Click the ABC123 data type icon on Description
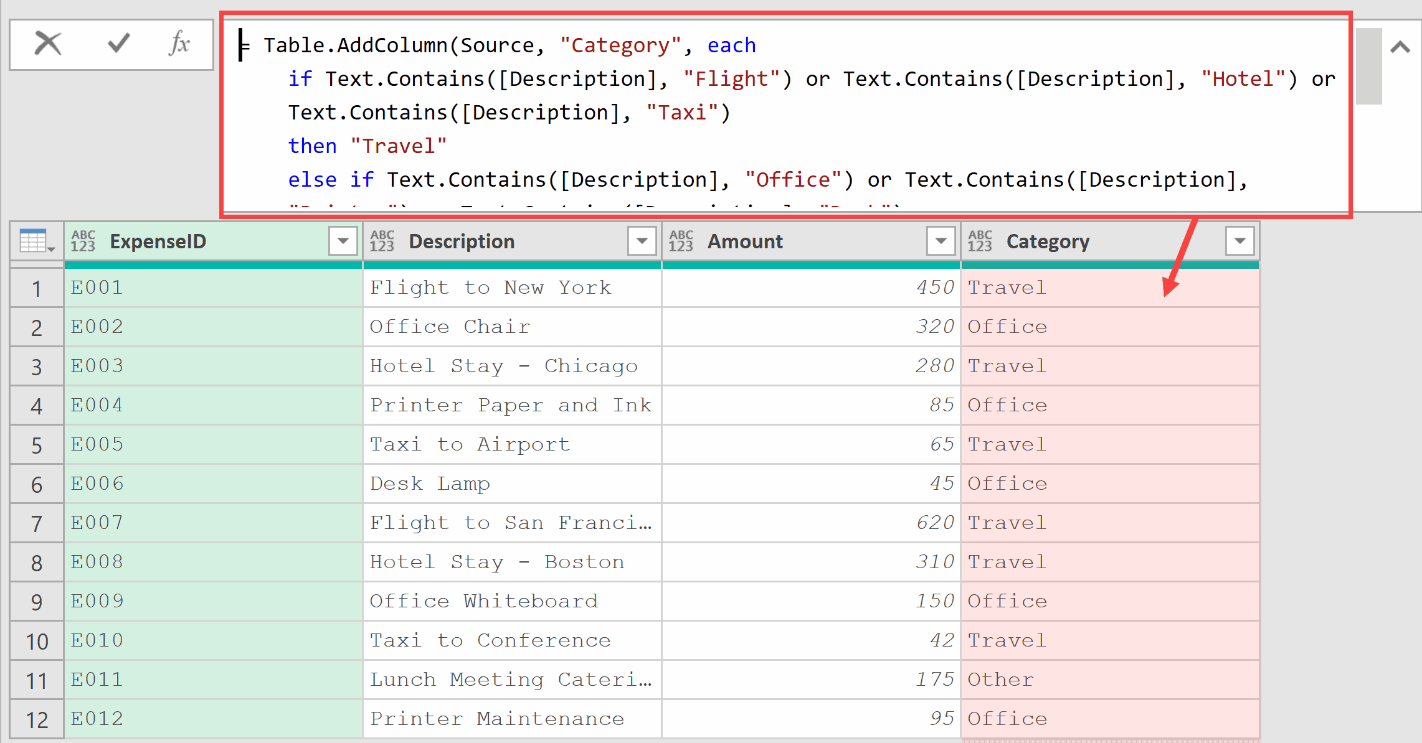Screen dimensions: 1422x743 (x=382, y=241)
